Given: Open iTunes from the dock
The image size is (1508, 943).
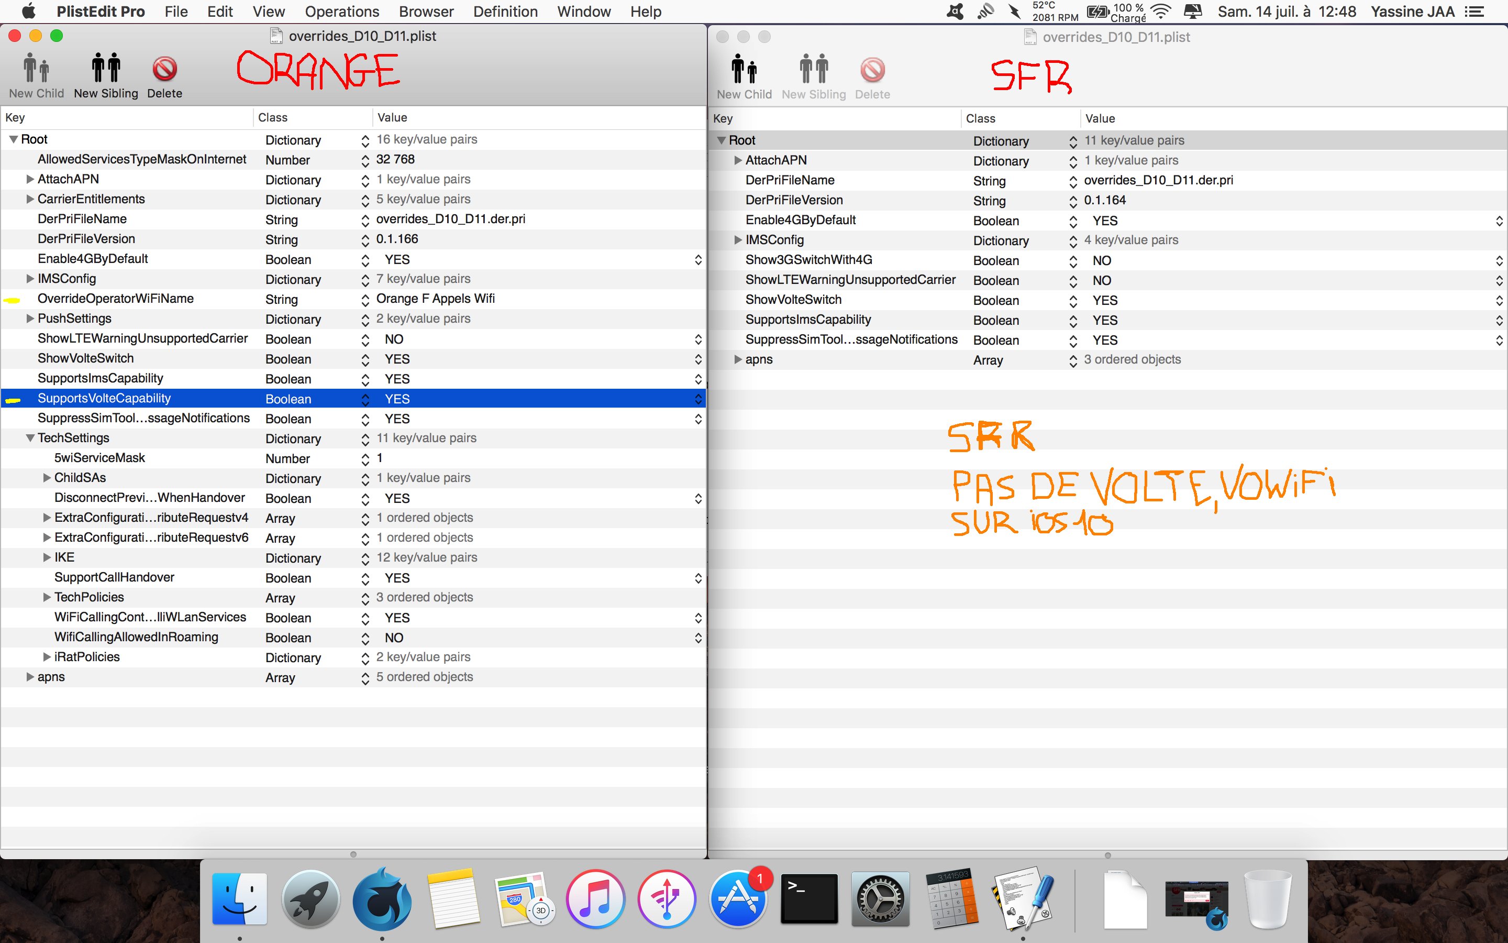Looking at the screenshot, I should point(595,898).
